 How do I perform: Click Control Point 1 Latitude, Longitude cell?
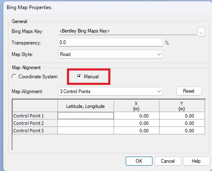(86, 116)
